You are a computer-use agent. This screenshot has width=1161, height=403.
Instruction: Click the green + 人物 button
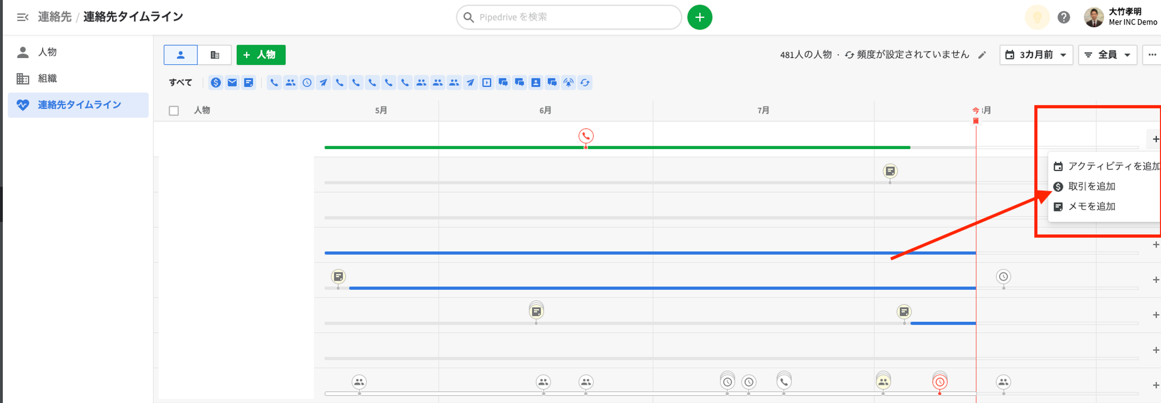pos(261,55)
